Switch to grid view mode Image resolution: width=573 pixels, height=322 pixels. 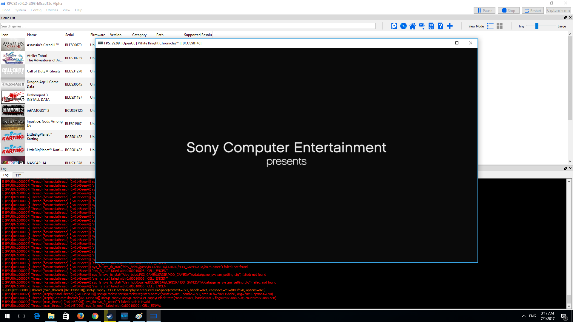[500, 26]
